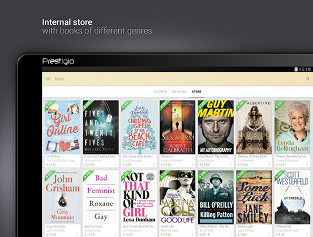Open overflow menu for Good Life
This screenshot has width=313, height=237.
coord(192,235)
